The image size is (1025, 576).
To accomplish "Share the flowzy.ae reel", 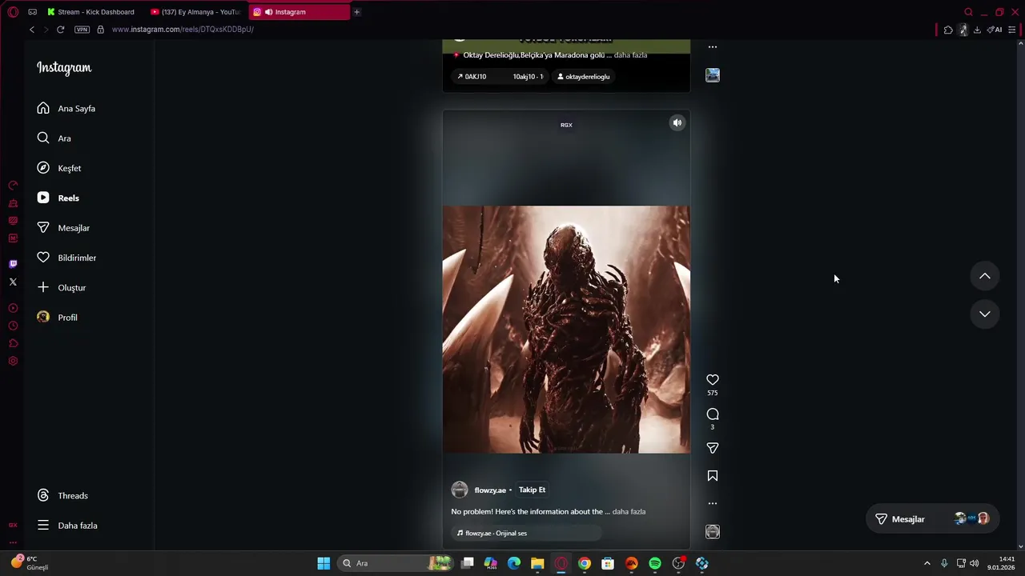I will [x=713, y=448].
